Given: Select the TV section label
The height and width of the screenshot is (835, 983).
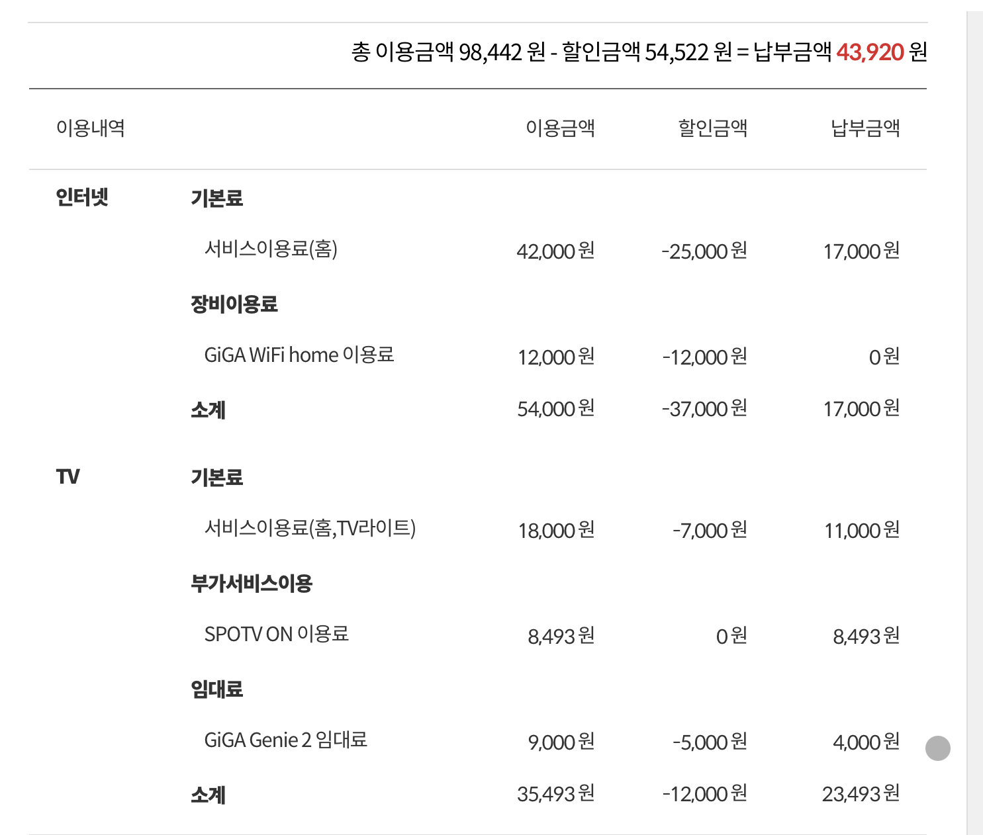Looking at the screenshot, I should pos(68,476).
